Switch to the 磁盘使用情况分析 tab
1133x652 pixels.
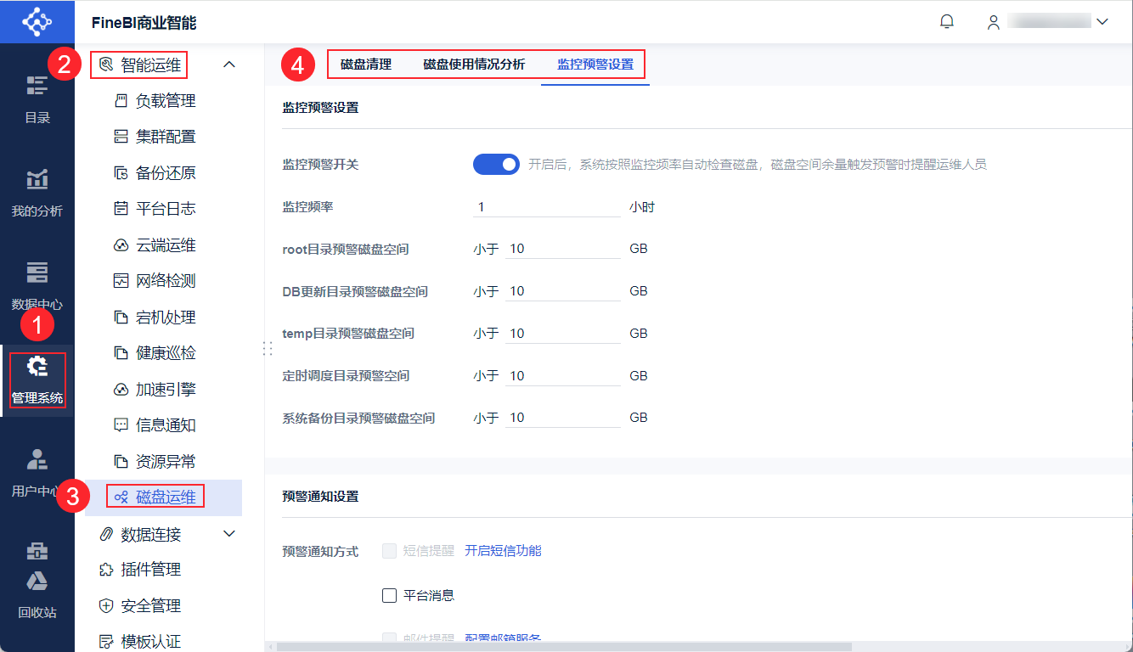coord(474,65)
